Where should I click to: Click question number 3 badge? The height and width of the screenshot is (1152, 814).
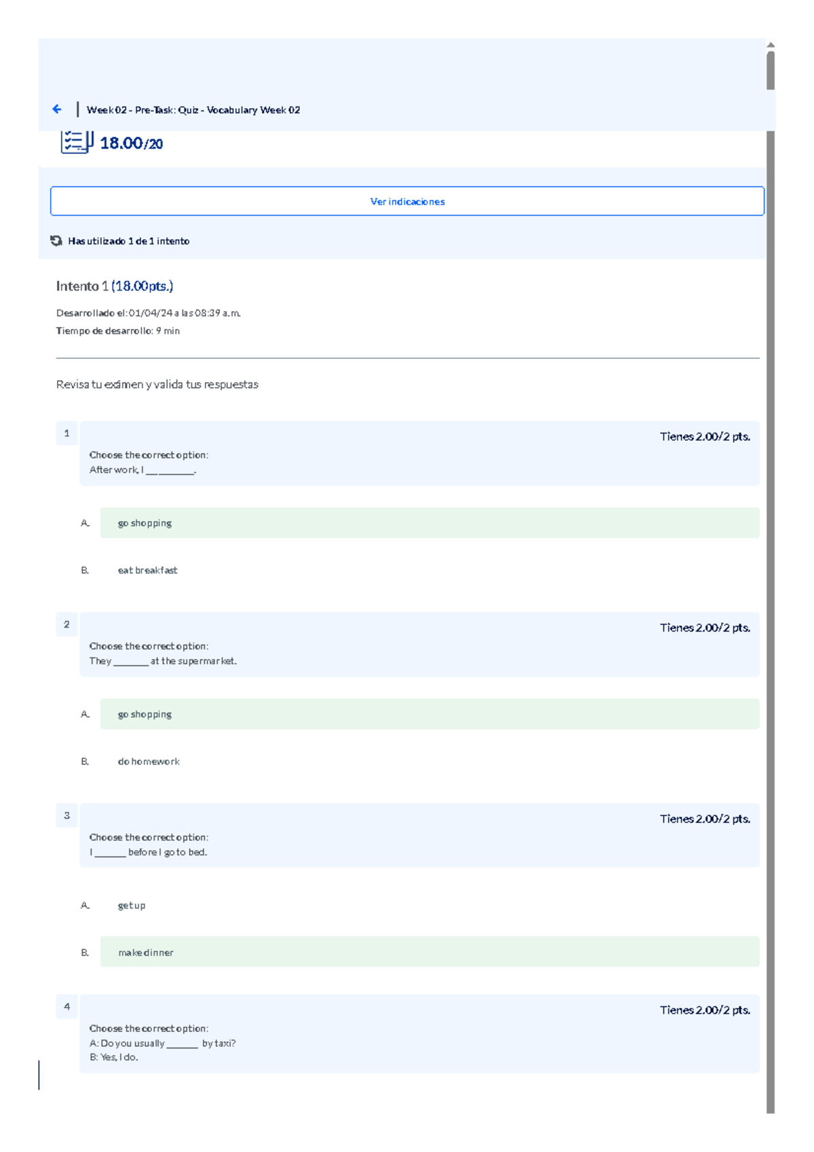point(66,816)
